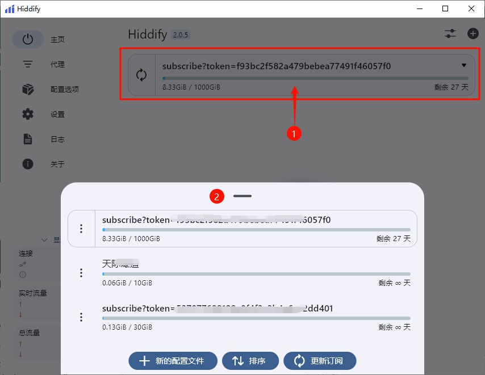The height and width of the screenshot is (375, 485).
Task: Open quick settings sliders icon
Action: (x=450, y=34)
